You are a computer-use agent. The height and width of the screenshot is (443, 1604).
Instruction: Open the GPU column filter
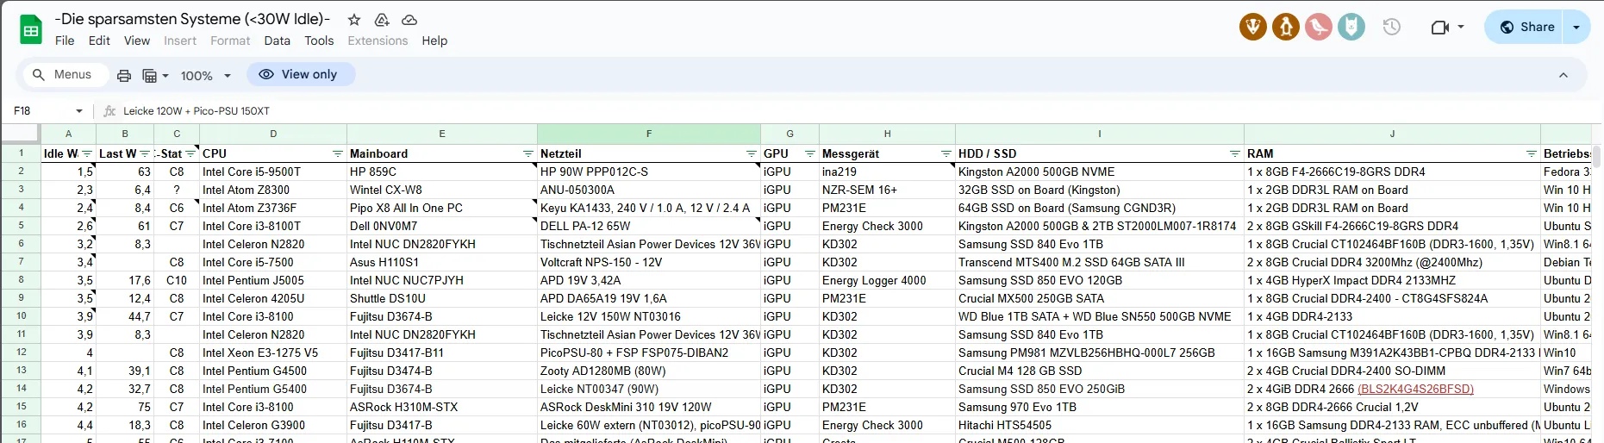pos(810,153)
